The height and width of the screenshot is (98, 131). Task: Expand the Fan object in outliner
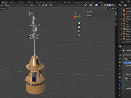122,22
